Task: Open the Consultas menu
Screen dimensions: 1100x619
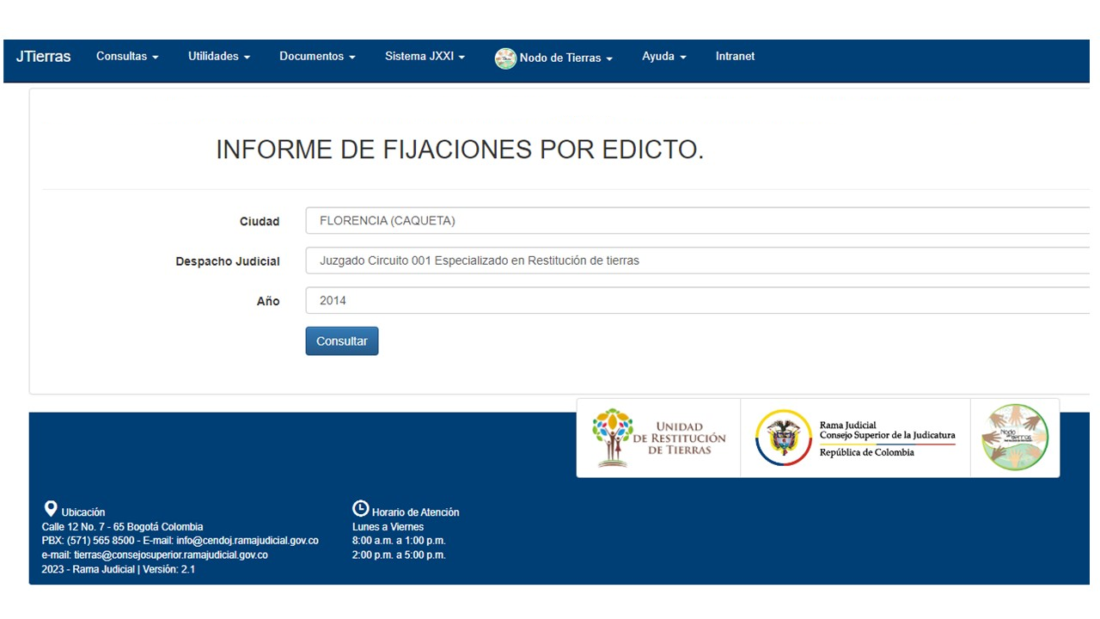Action: click(127, 57)
